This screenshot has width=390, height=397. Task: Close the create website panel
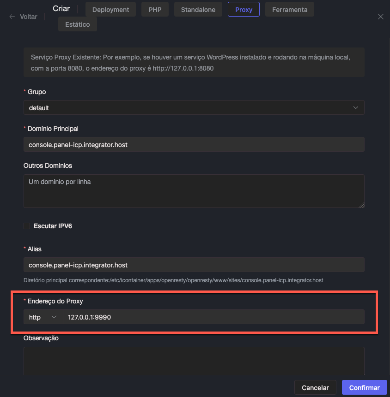coord(381,17)
